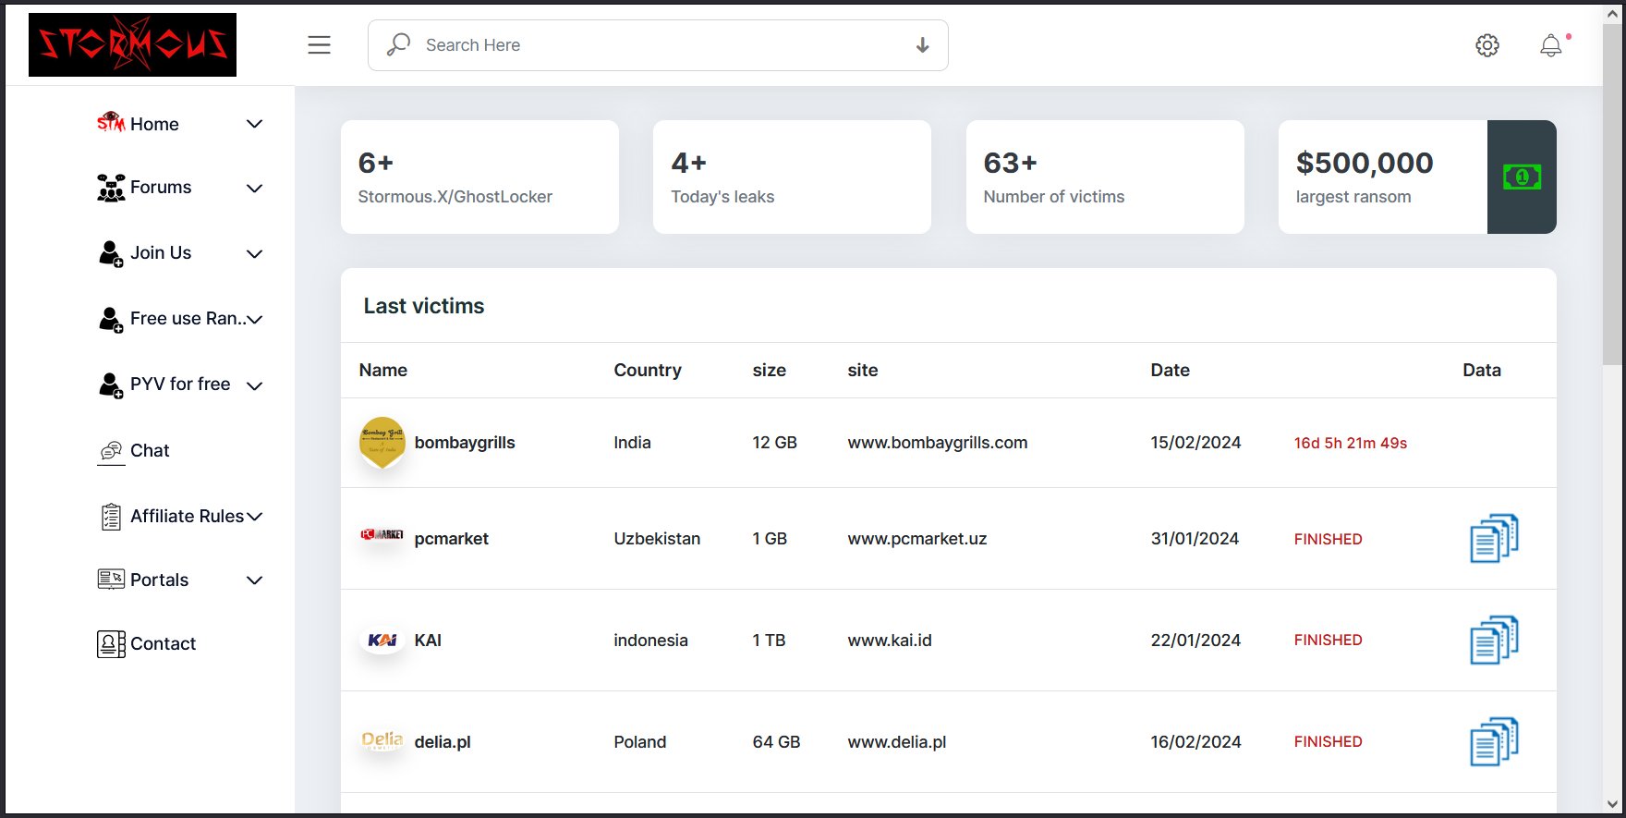Expand the Free use Ran.. chevron
Image resolution: width=1626 pixels, height=818 pixels.
tap(255, 320)
